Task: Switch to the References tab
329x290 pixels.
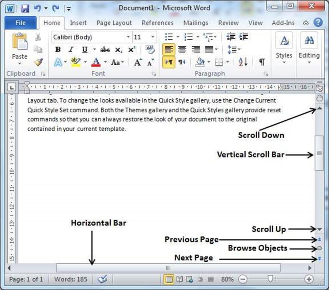Action: [x=158, y=23]
